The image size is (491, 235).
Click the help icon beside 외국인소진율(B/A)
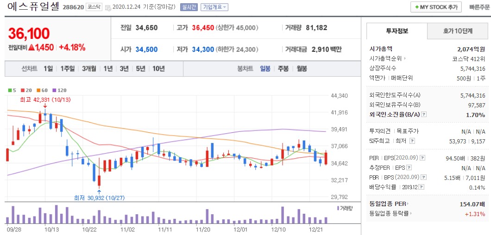pos(424,115)
